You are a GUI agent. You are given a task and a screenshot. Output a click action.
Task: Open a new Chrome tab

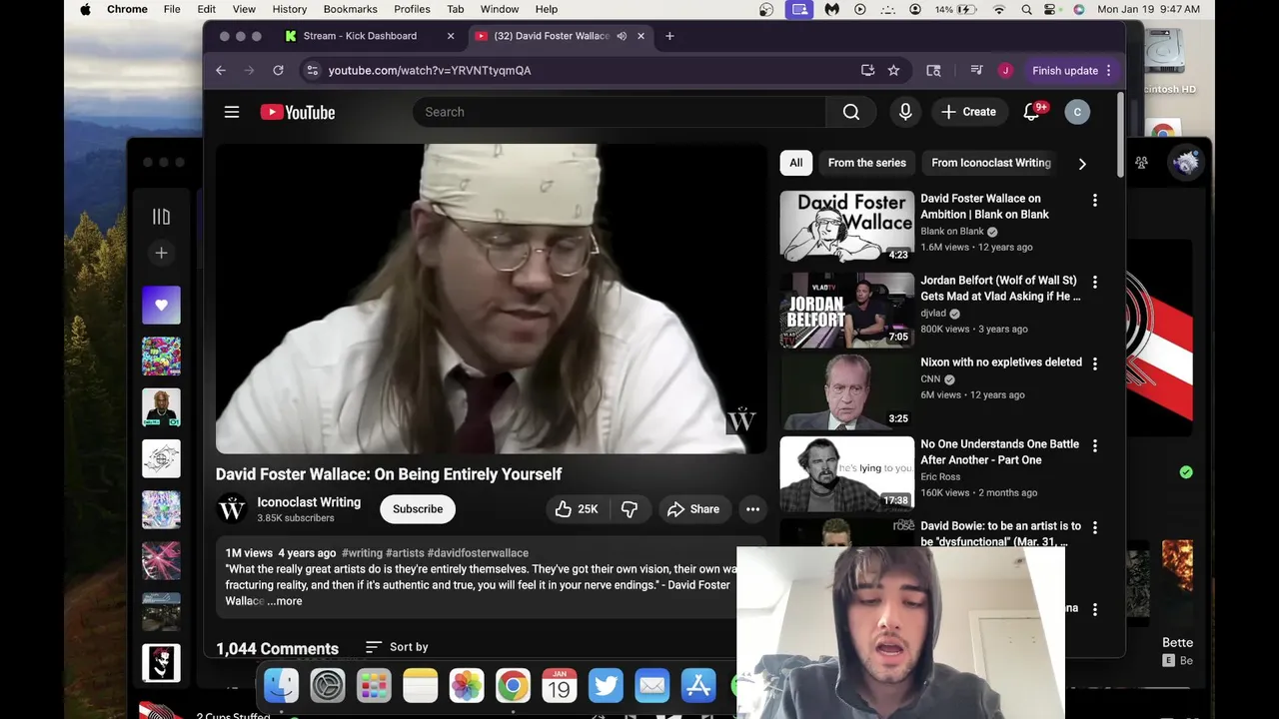669,36
